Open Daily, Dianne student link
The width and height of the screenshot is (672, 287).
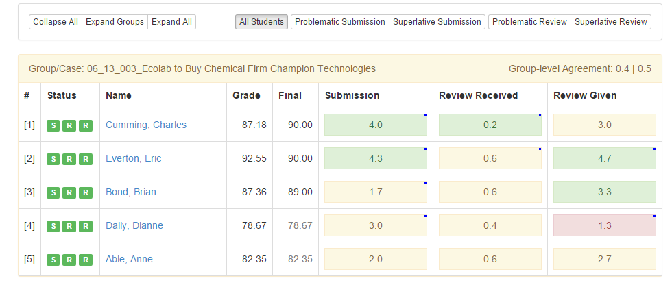(134, 226)
